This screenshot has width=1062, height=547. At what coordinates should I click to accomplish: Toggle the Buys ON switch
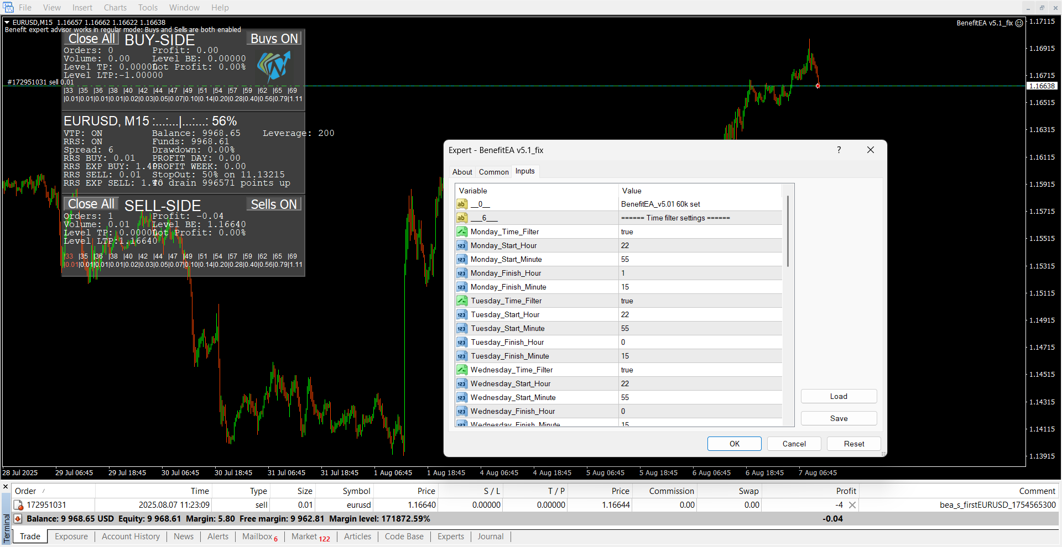pyautogui.click(x=274, y=39)
